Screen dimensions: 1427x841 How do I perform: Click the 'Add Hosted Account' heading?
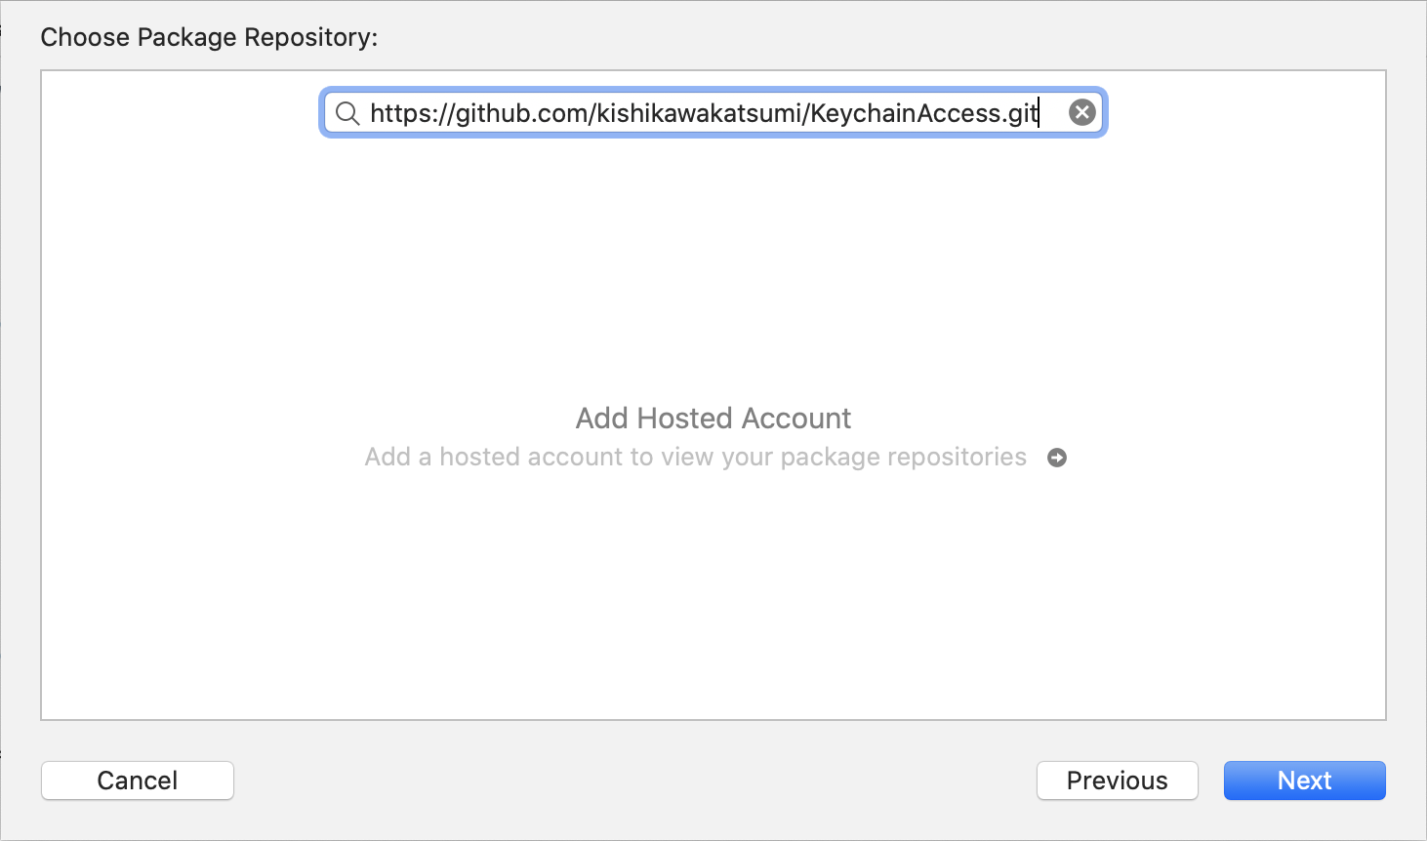coord(713,419)
